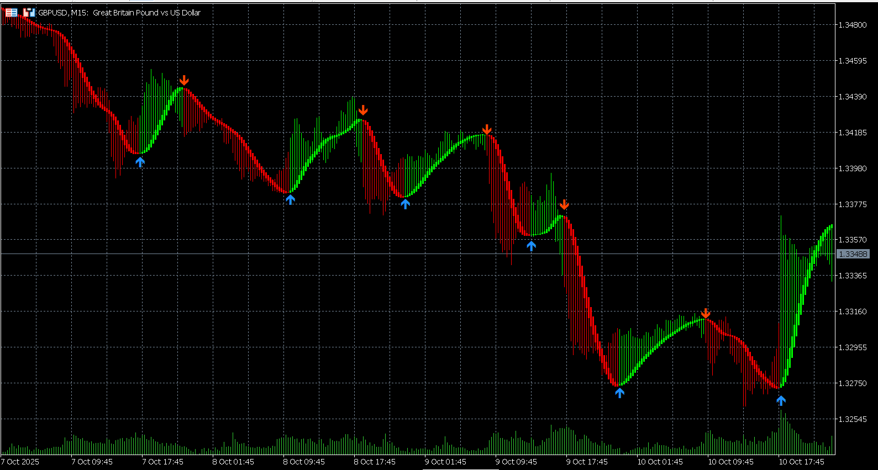The width and height of the screenshot is (878, 470).
Task: Click the 1.33570 price scale label
Action: (853, 240)
